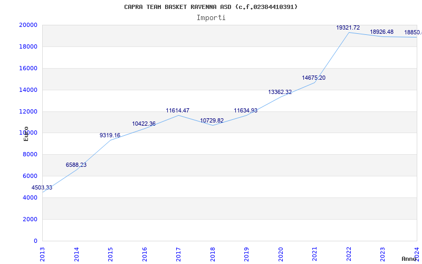422x264 pixels.
Task: Click the 11634.93 value label
Action: (245, 110)
